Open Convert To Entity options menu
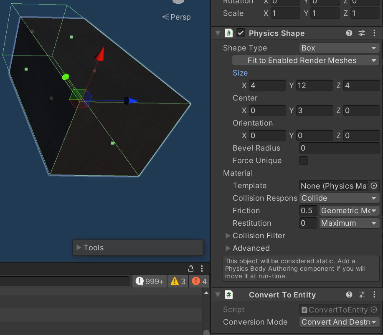383x335 pixels. click(374, 295)
